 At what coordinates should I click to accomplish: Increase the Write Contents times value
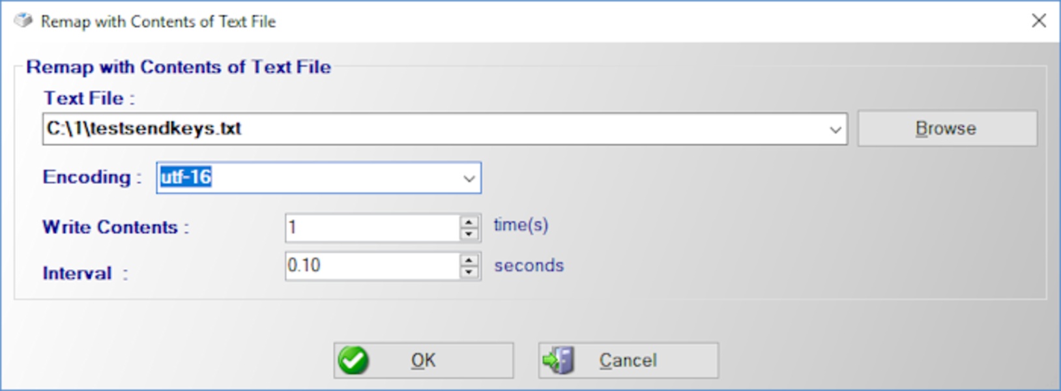pos(469,222)
